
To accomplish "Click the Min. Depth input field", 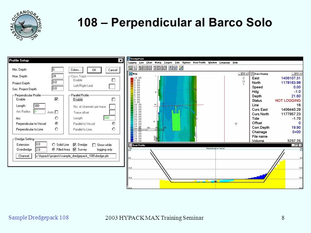I will point(58,70).
